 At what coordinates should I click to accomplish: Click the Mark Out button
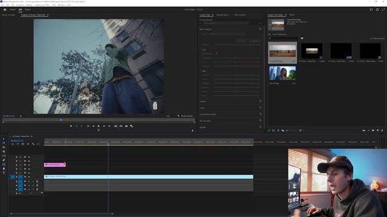pos(81,126)
